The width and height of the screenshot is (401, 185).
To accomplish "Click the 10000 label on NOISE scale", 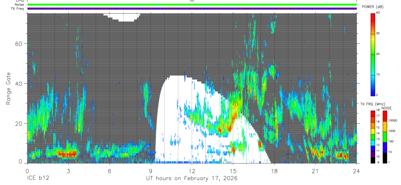I will (x=393, y=120).
